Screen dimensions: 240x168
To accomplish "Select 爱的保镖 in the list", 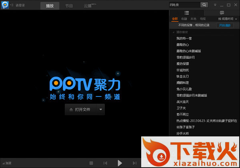I will 183,64.
